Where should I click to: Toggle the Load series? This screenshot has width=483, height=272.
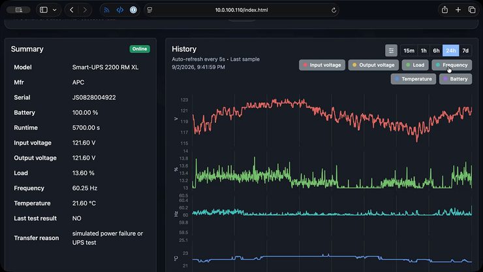click(415, 65)
